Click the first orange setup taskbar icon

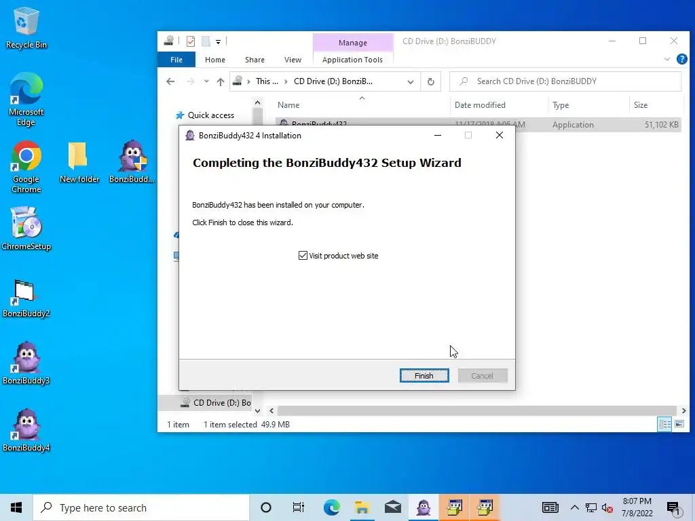click(454, 507)
